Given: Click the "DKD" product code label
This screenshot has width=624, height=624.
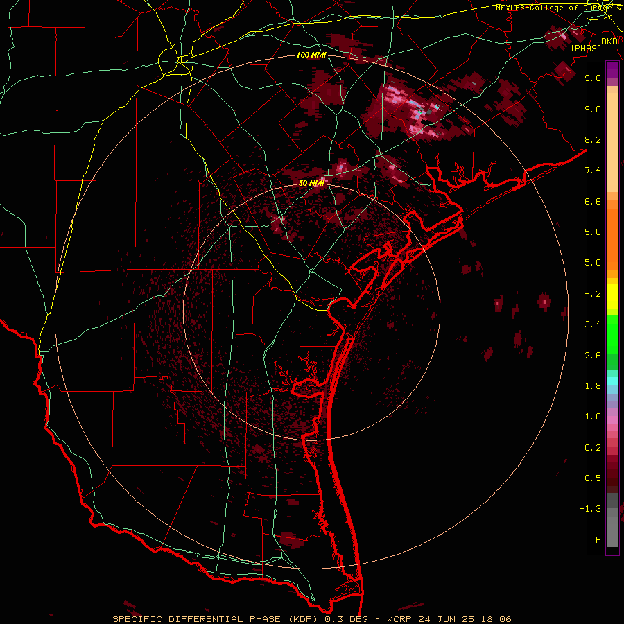Looking at the screenshot, I should 609,41.
